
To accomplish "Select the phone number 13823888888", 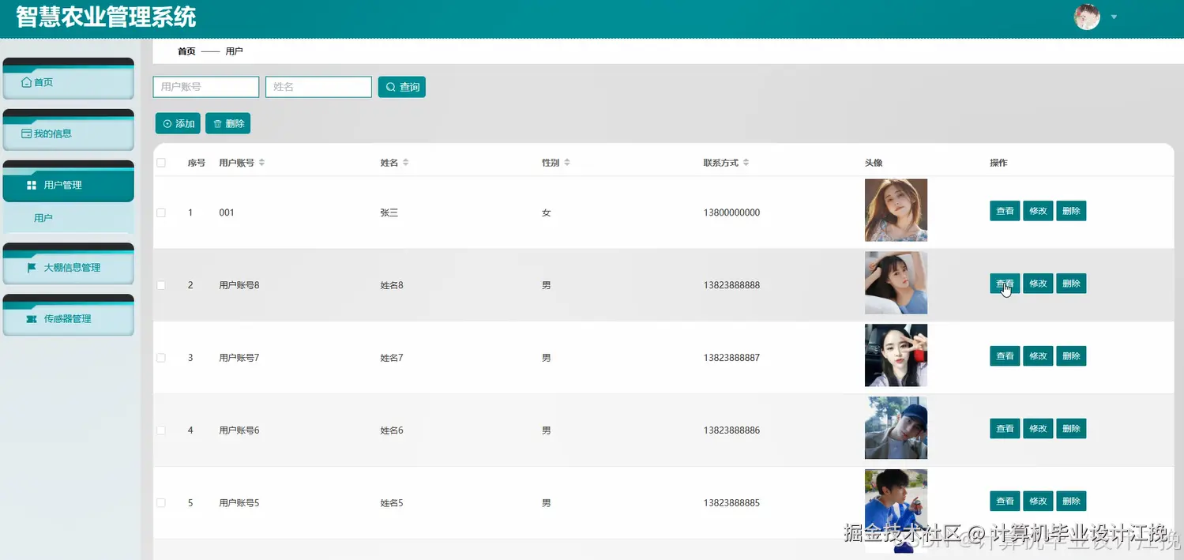I will coord(731,285).
